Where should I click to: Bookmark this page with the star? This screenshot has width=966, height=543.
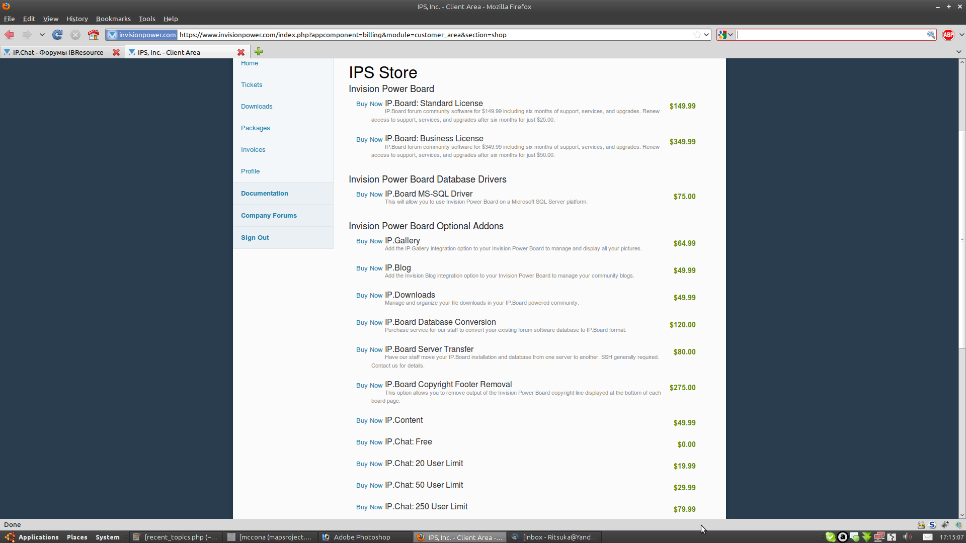[697, 35]
